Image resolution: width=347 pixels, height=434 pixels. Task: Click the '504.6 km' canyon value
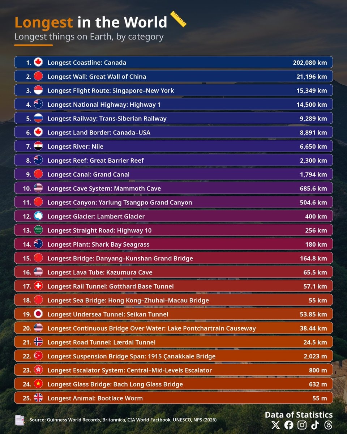click(x=313, y=203)
